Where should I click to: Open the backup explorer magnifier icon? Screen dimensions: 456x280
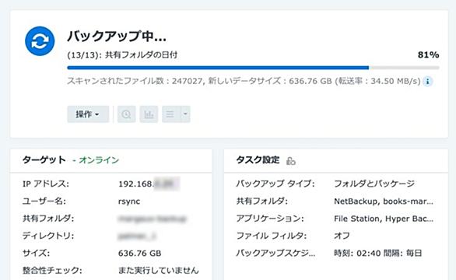127,114
